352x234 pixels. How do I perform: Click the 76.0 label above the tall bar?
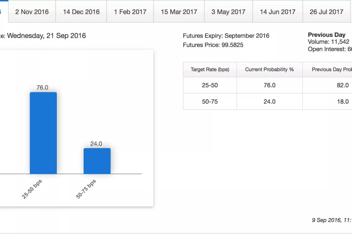point(42,88)
